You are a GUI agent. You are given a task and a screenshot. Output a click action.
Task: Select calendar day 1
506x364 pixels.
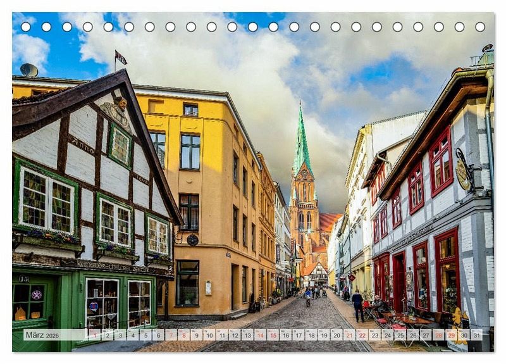click(x=95, y=335)
